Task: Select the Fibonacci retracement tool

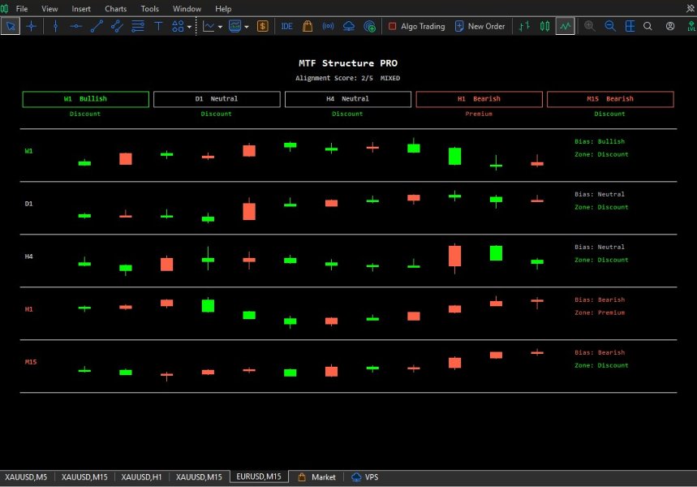Action: (x=138, y=26)
